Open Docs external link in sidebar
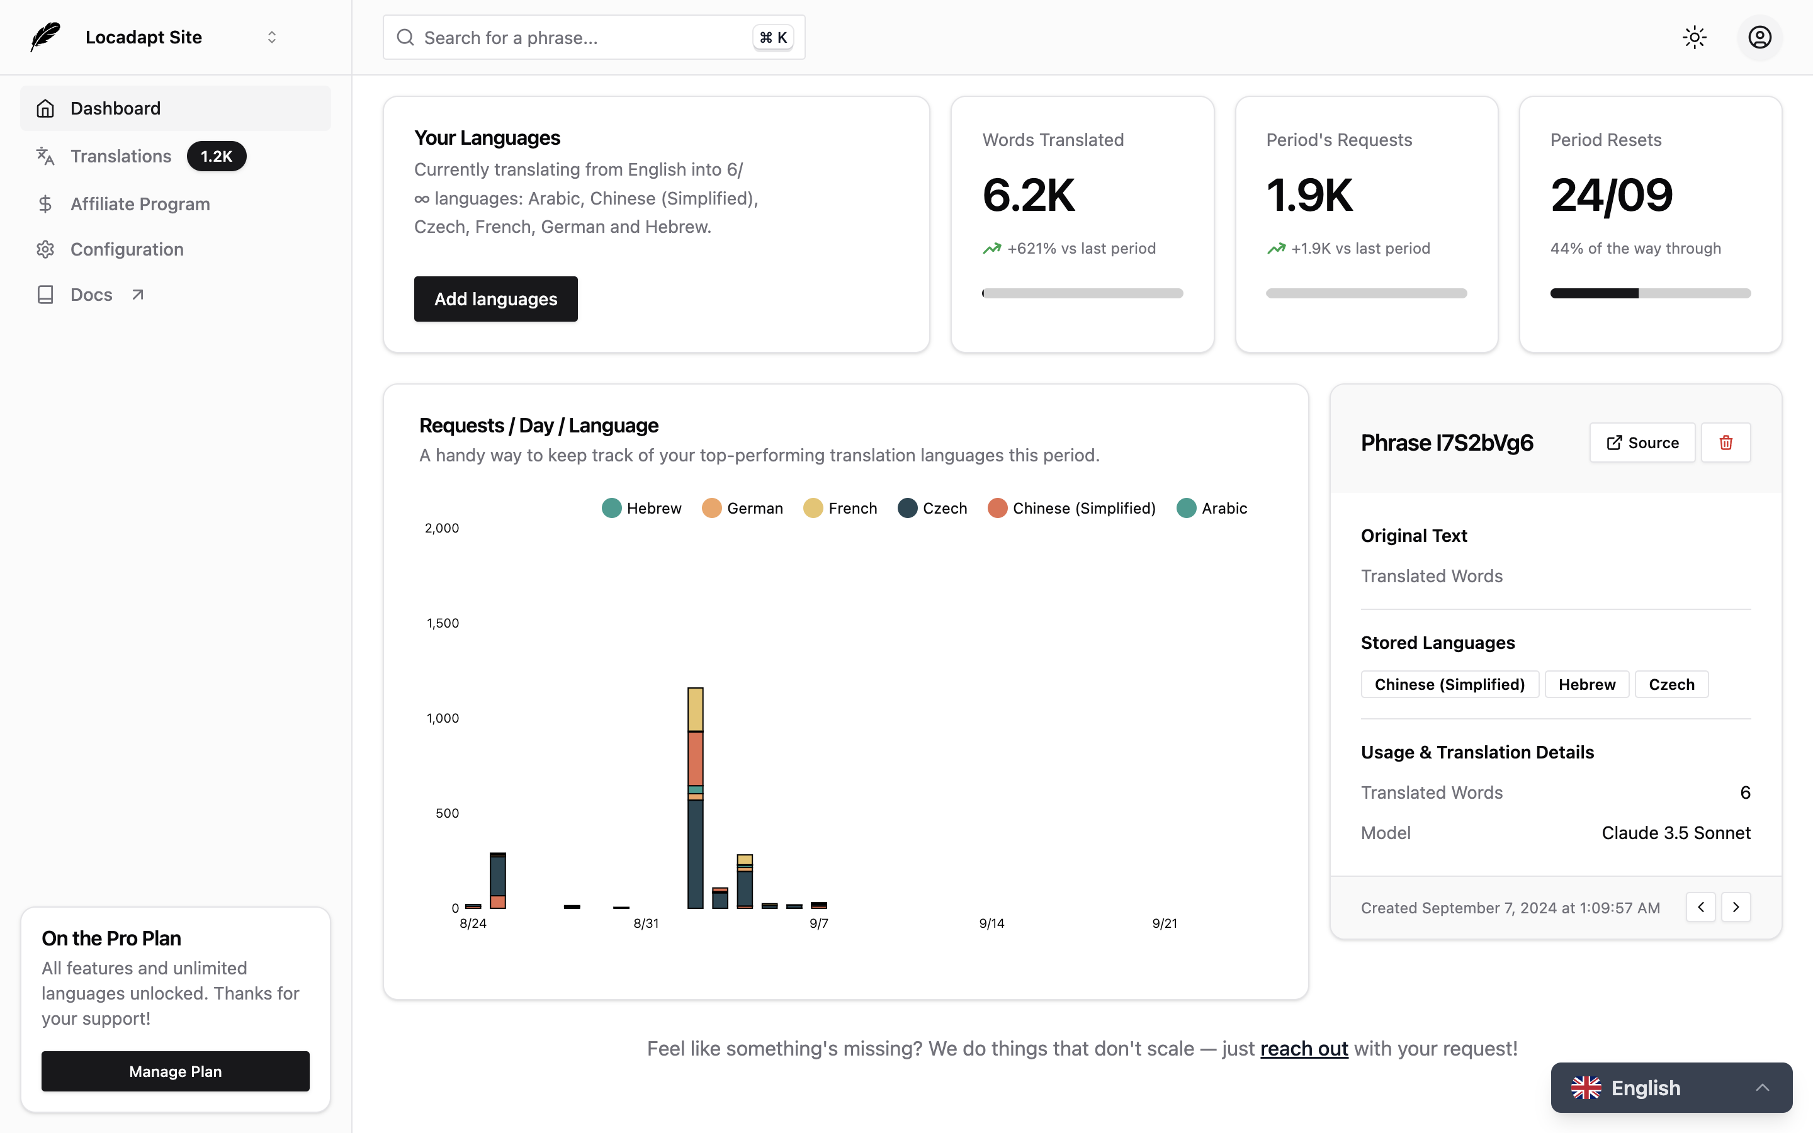 [91, 295]
